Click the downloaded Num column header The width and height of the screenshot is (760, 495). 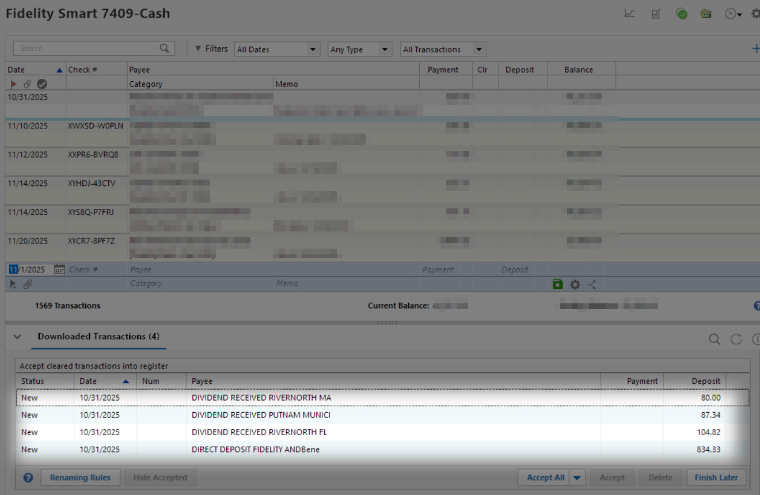(x=161, y=381)
